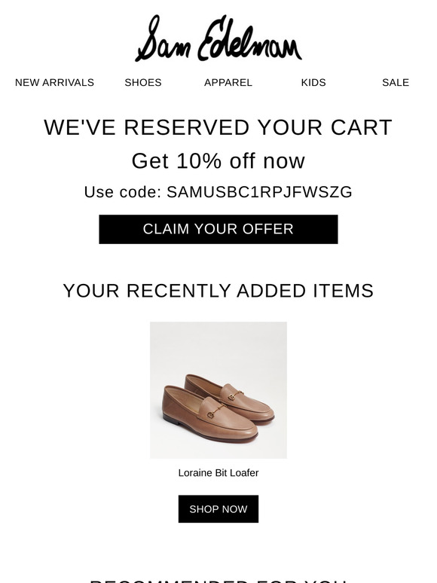This screenshot has height=583, width=437.
Task: Open the tan loafer product image
Action: point(218,390)
